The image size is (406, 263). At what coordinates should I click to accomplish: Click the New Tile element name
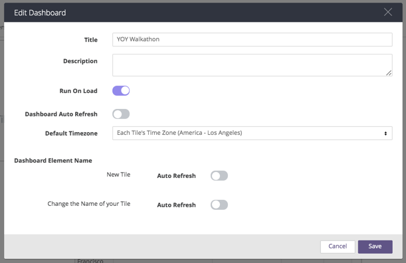118,175
